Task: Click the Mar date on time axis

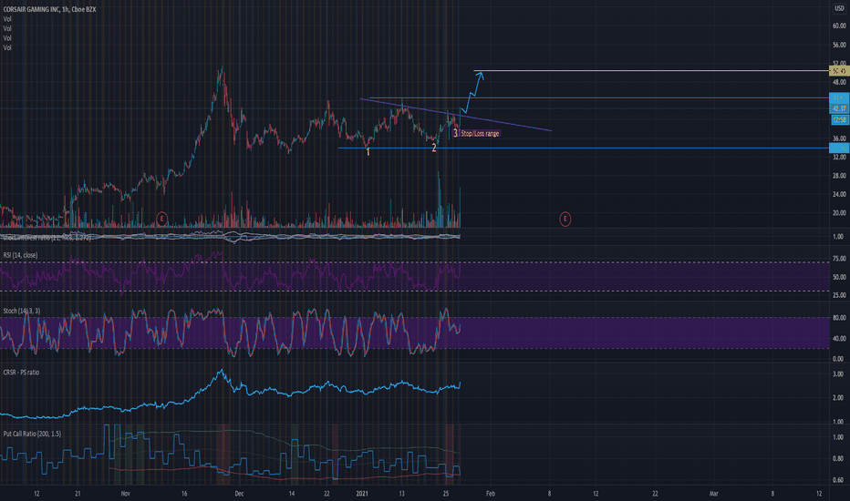Action: click(714, 494)
